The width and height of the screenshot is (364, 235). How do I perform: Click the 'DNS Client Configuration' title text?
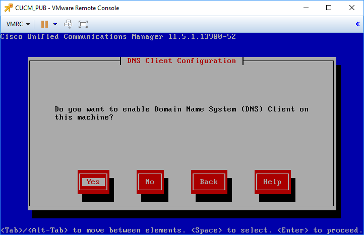click(181, 61)
